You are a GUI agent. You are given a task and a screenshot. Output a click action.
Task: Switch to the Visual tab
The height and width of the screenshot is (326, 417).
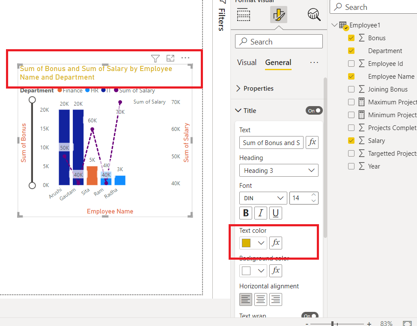[x=247, y=63]
